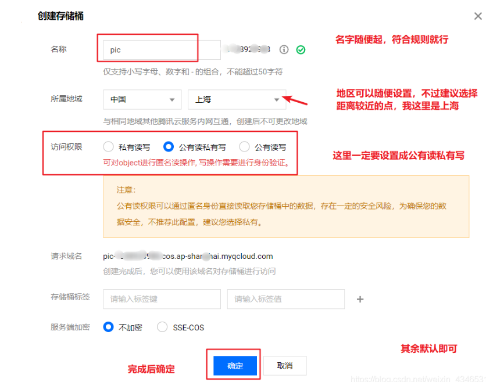
Task: Click the myqcloud.com request domain text
Action: (x=188, y=256)
